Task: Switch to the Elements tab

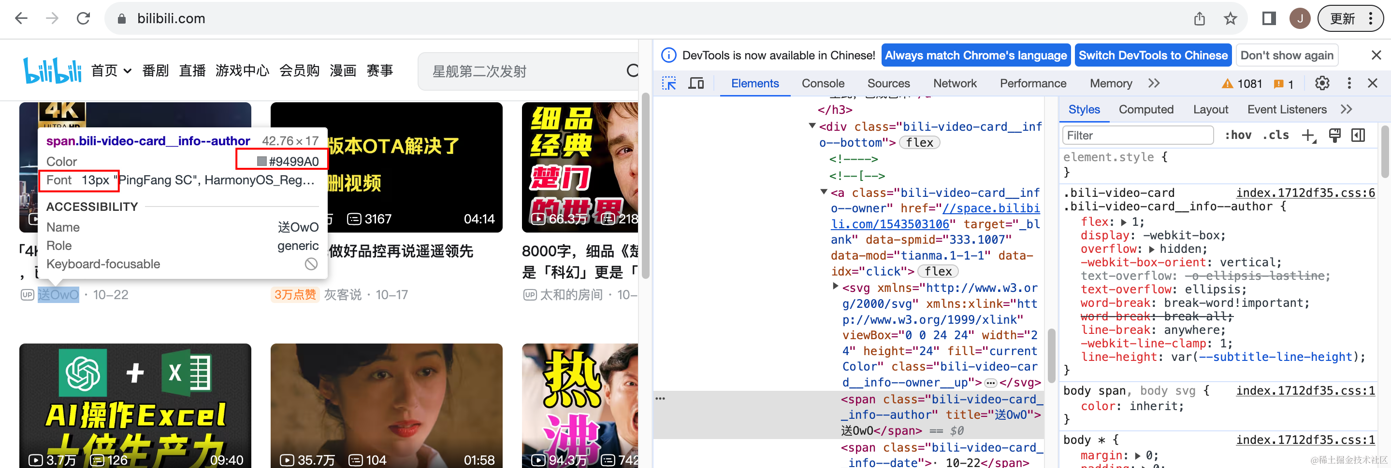Action: pyautogui.click(x=755, y=83)
